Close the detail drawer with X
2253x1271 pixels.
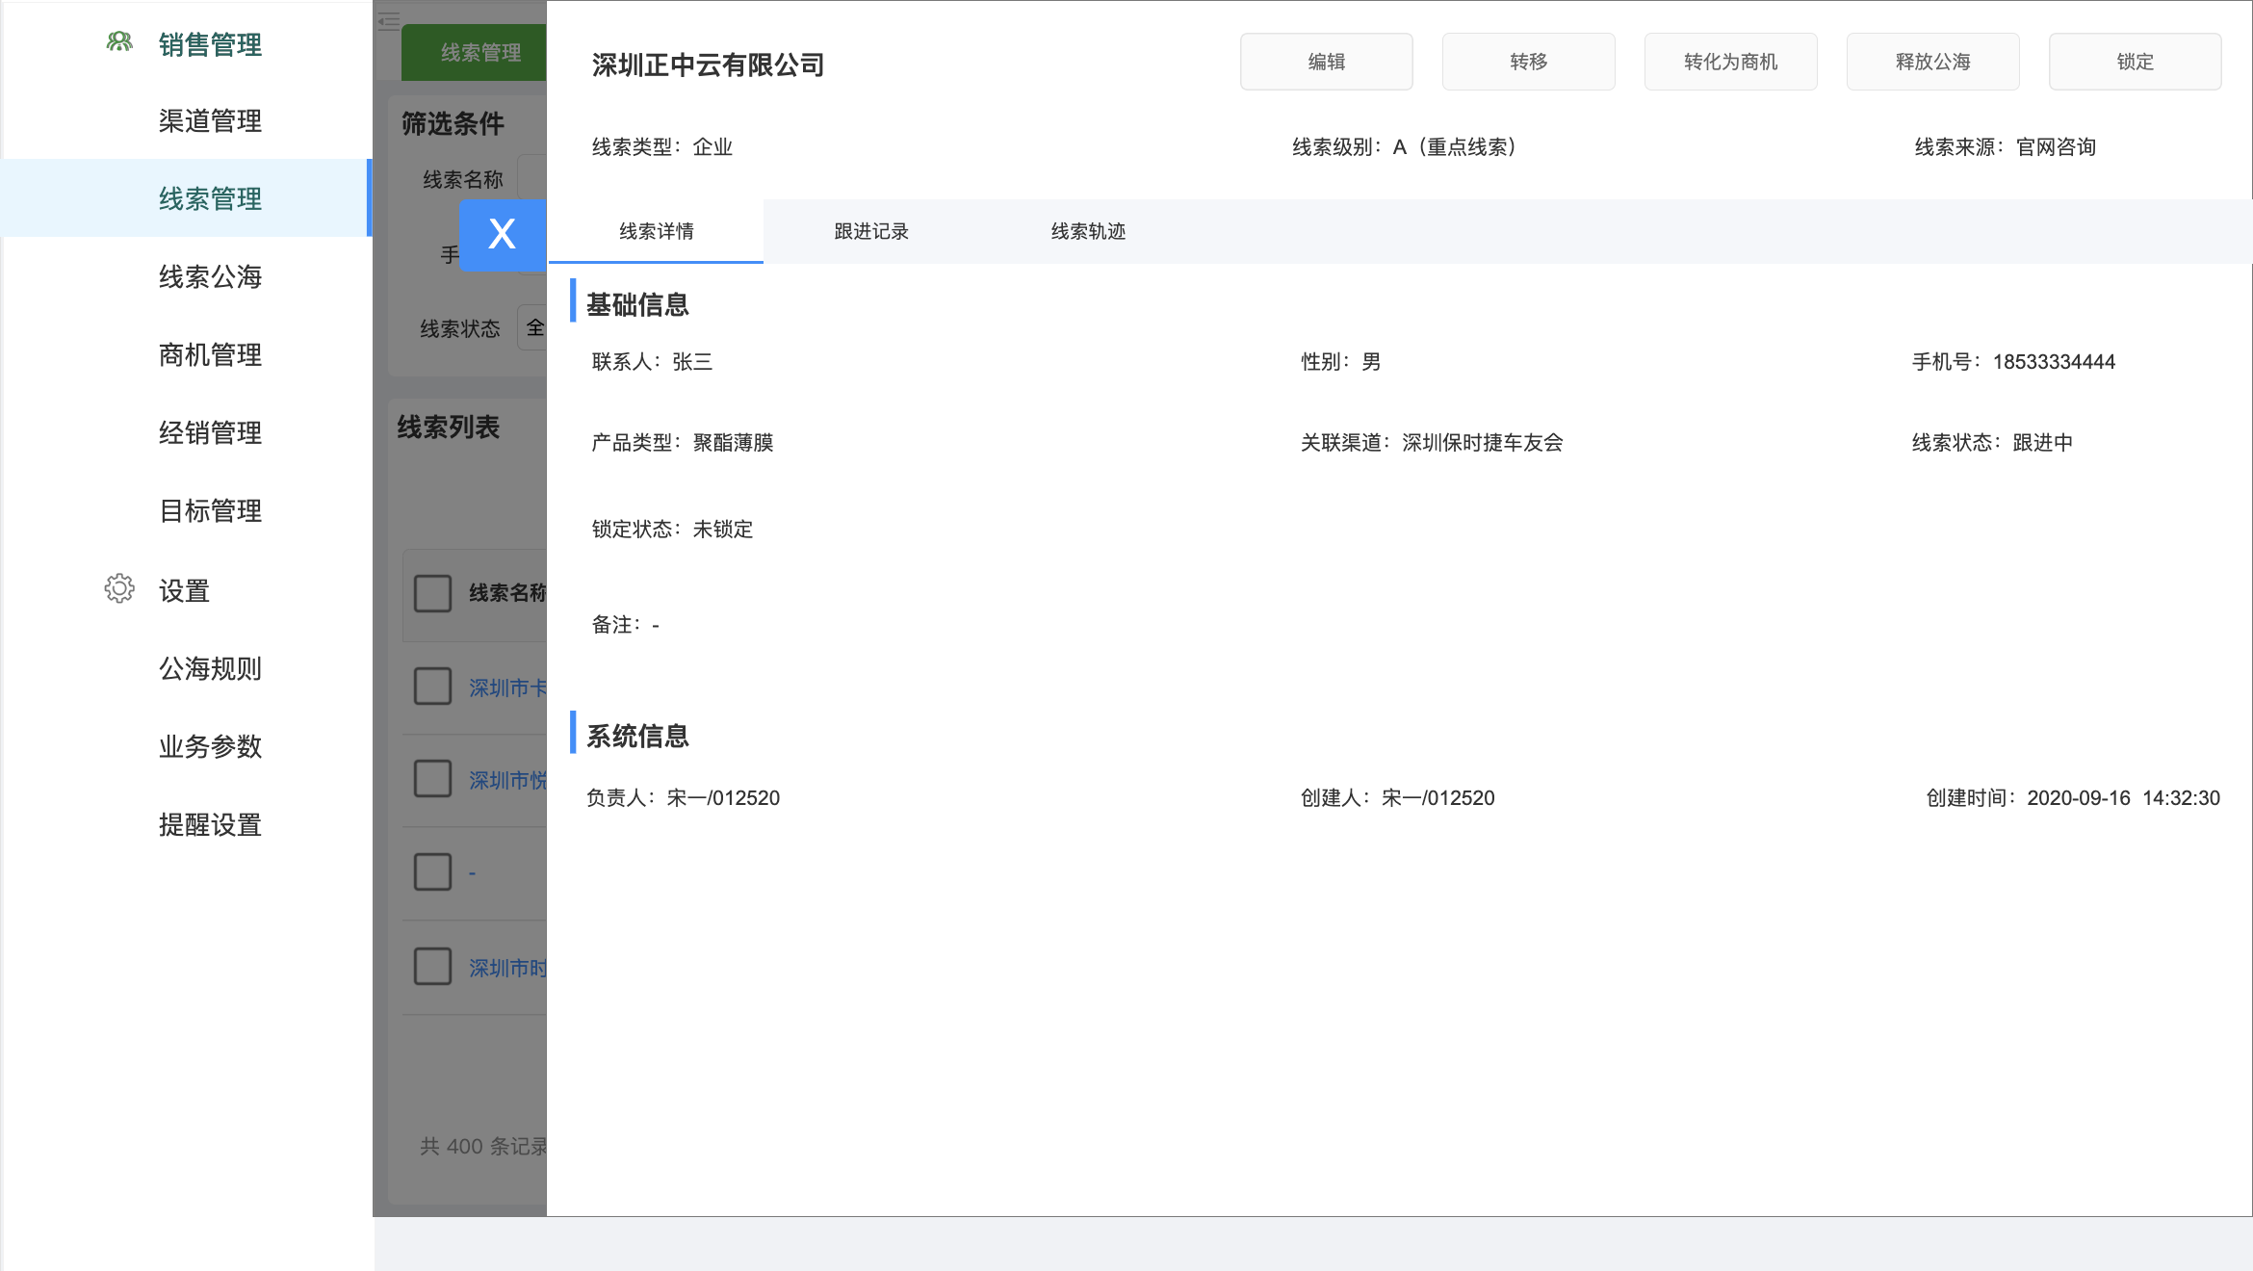[503, 235]
